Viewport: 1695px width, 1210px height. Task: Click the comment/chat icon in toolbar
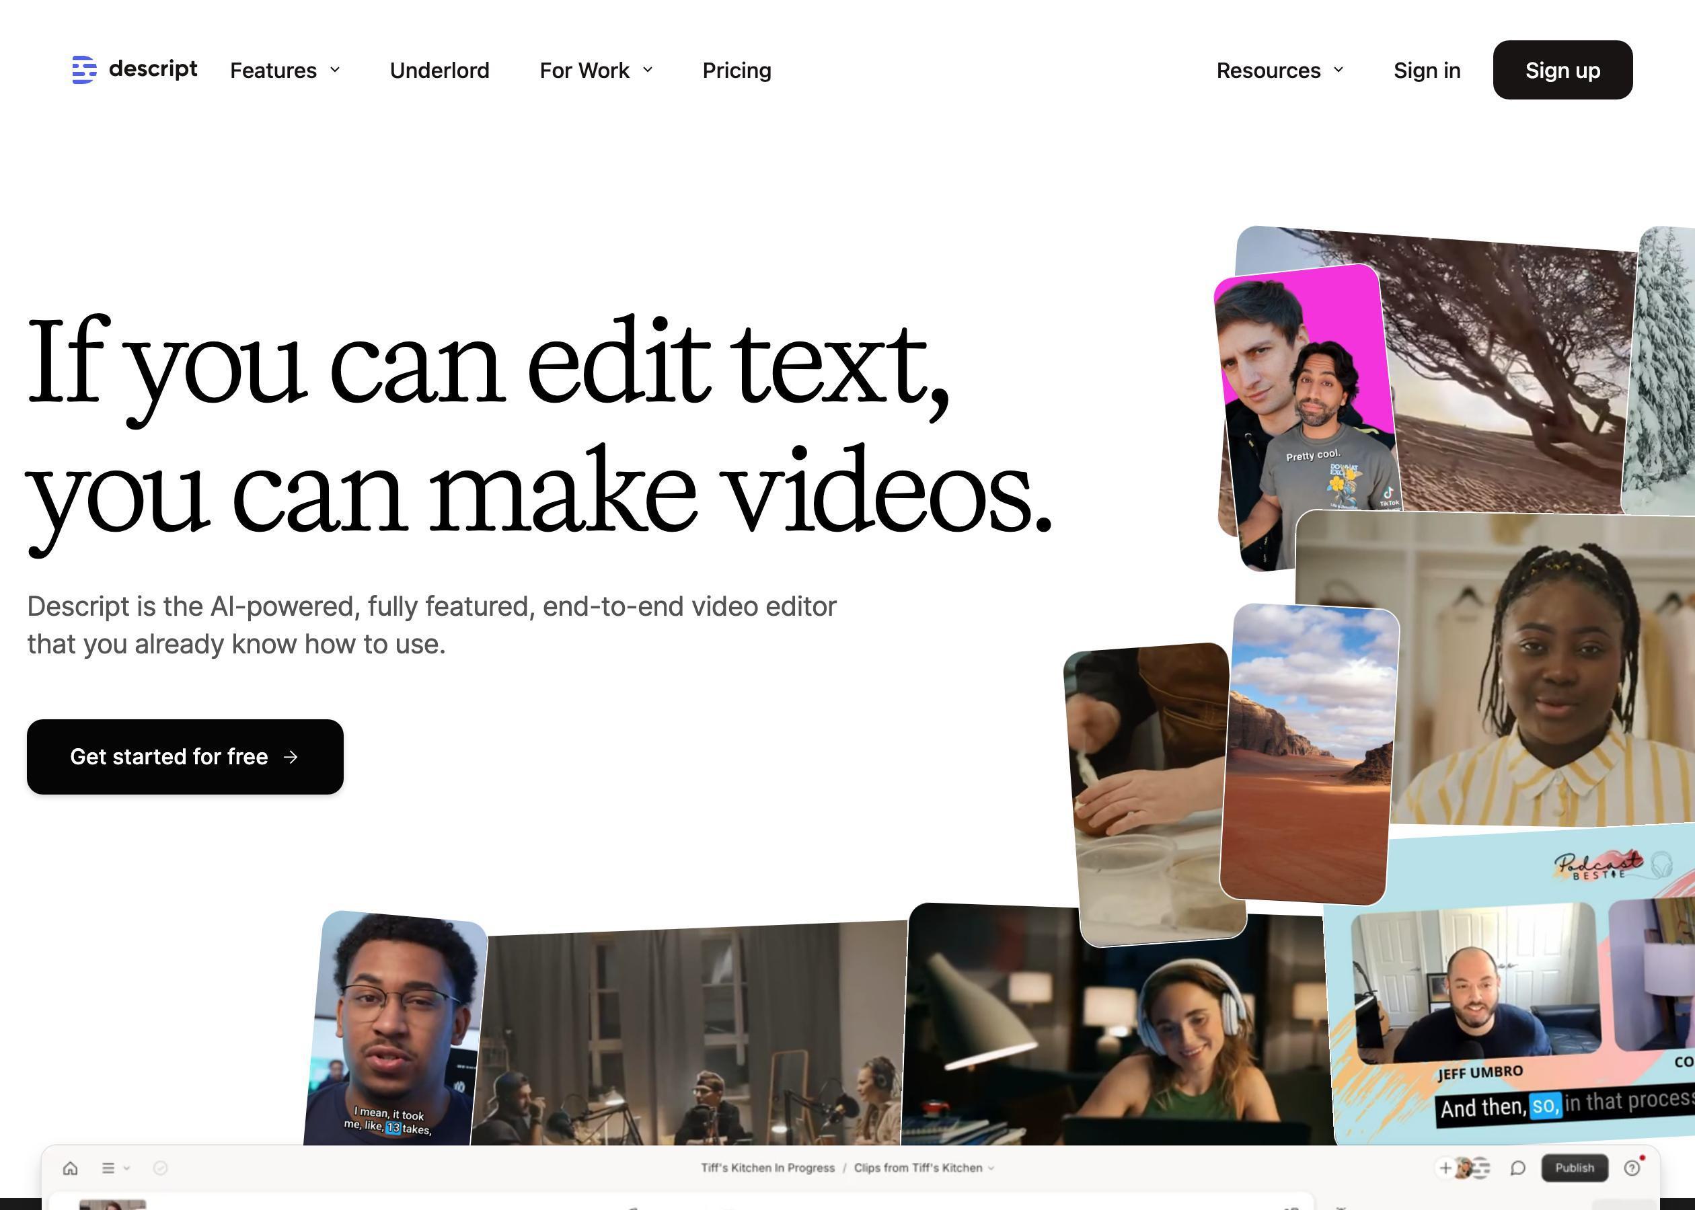(x=1515, y=1167)
